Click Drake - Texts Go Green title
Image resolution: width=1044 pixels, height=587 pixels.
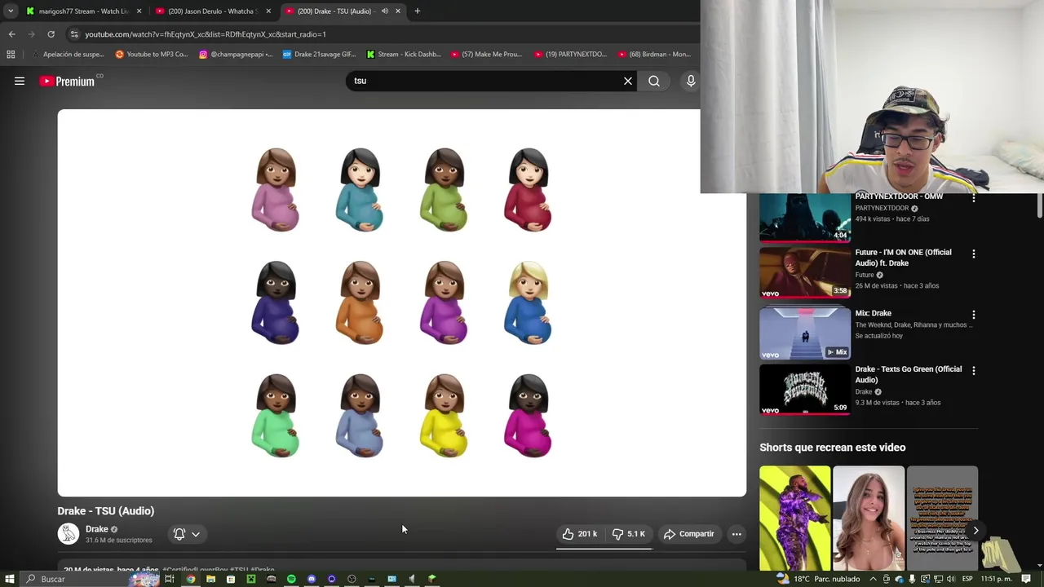[x=908, y=374]
